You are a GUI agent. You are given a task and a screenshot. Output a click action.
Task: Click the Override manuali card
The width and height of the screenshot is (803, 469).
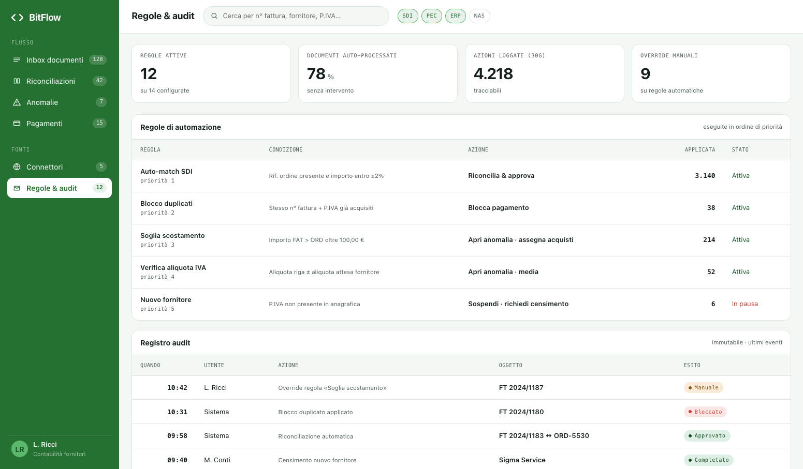pos(711,73)
